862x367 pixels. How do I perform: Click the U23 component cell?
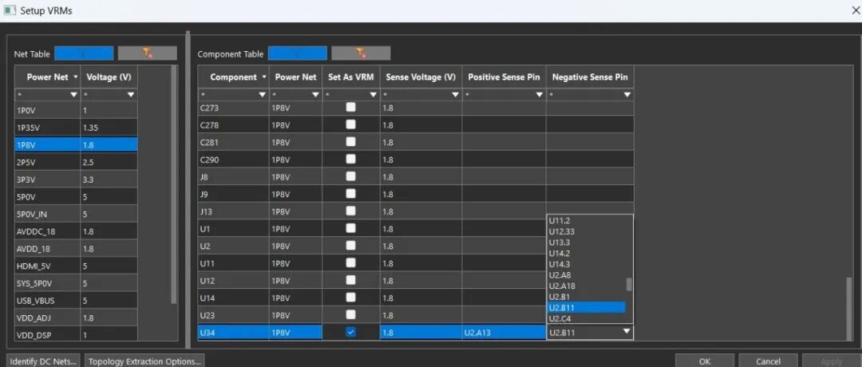pyautogui.click(x=233, y=315)
